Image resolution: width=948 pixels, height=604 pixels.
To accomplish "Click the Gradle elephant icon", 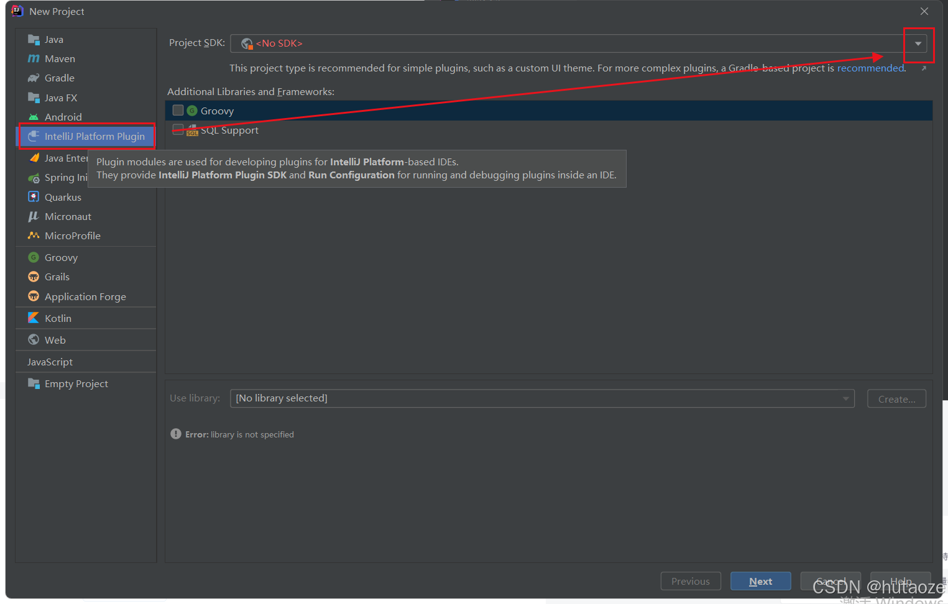I will click(34, 78).
